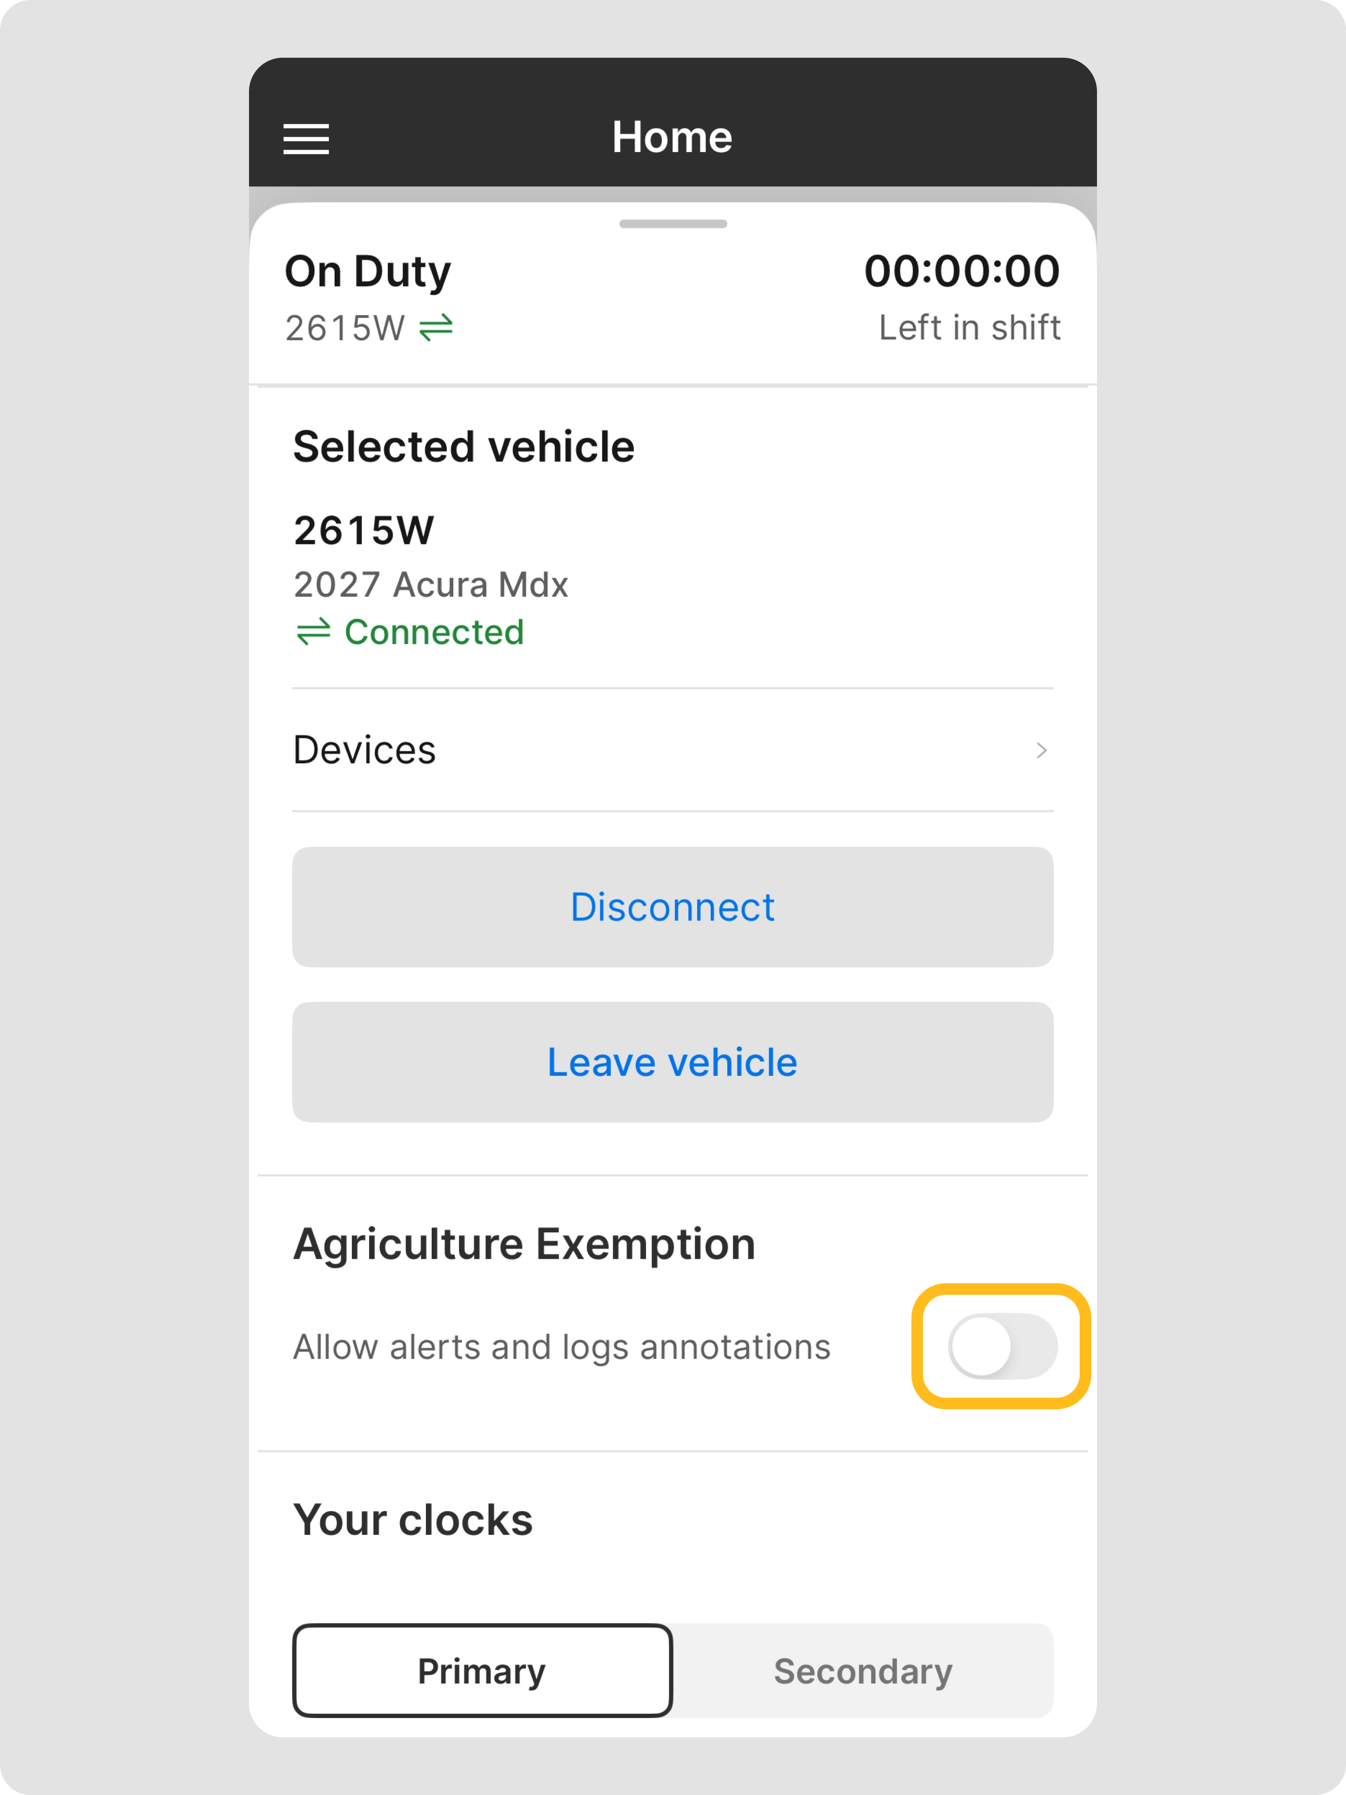
Task: Click the green sync arrows beside On Duty's 2615W
Action: click(x=436, y=328)
